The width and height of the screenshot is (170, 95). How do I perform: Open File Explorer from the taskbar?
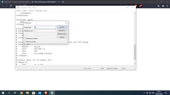[27, 93]
